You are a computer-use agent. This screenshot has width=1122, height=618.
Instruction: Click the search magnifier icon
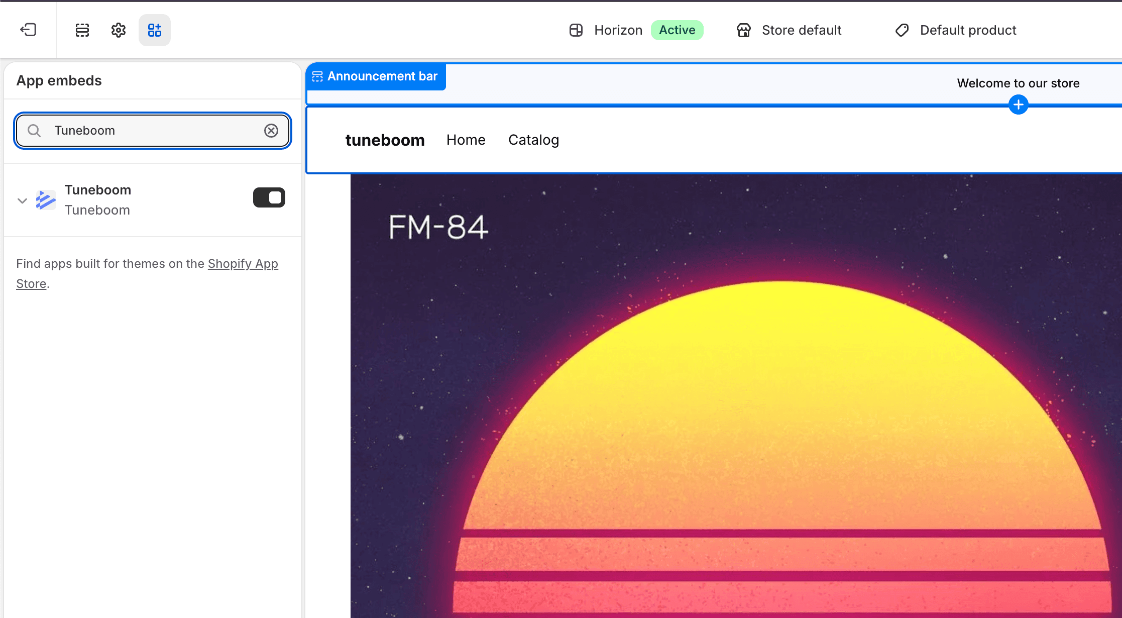34,131
